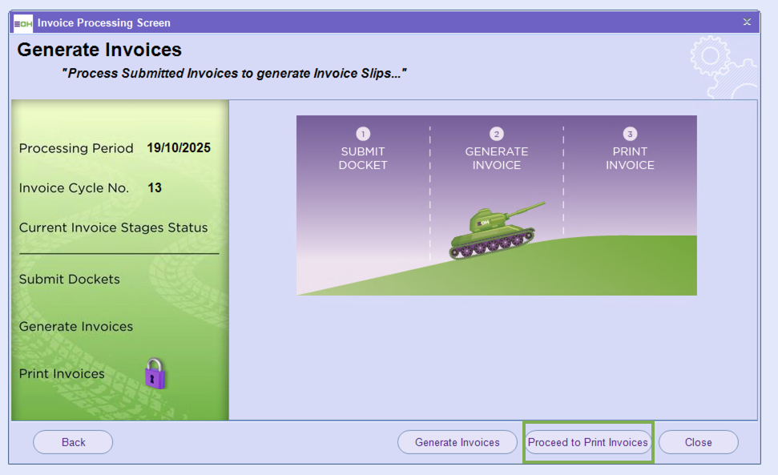This screenshot has height=475, width=778.
Task: Select Submit Dockets stage in sidebar
Action: (x=70, y=280)
